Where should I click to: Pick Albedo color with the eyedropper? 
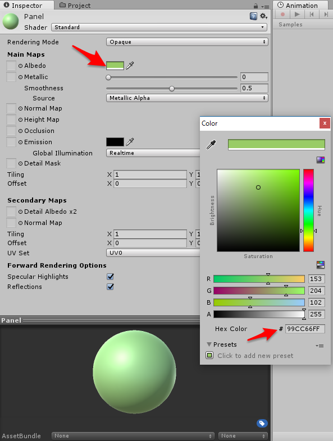tap(130, 66)
